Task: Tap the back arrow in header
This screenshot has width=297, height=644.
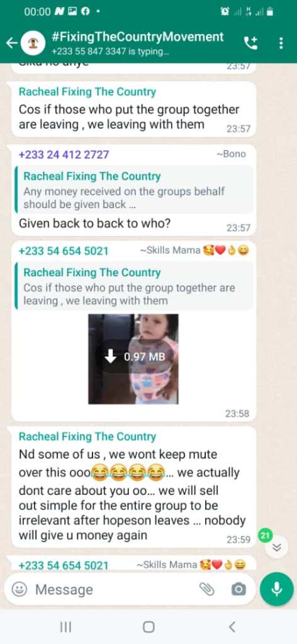Action: [x=12, y=43]
